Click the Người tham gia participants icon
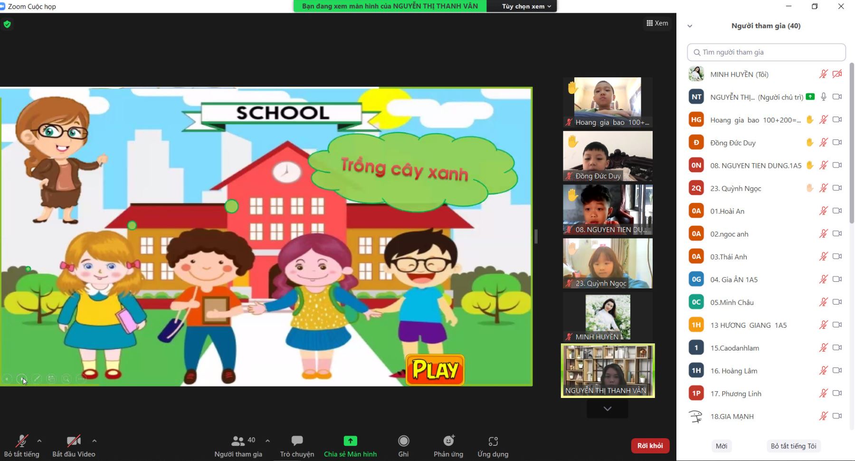This screenshot has width=855, height=461. (237, 442)
